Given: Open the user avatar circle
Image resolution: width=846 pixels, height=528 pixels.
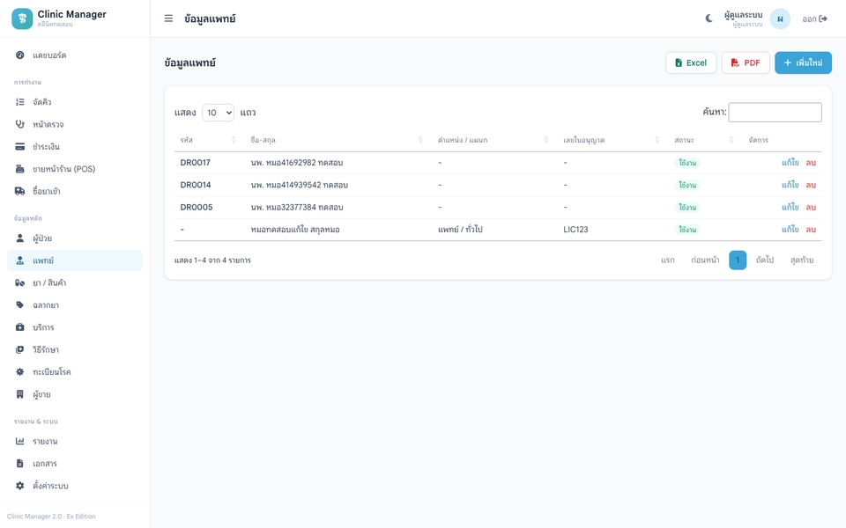Looking at the screenshot, I should [780, 18].
